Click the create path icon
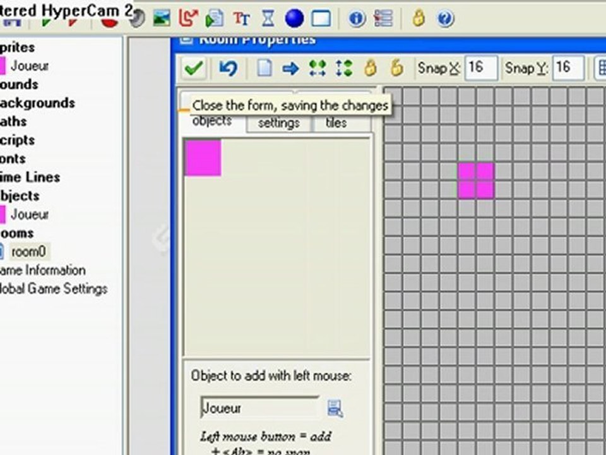The height and width of the screenshot is (455, 606). click(x=188, y=18)
